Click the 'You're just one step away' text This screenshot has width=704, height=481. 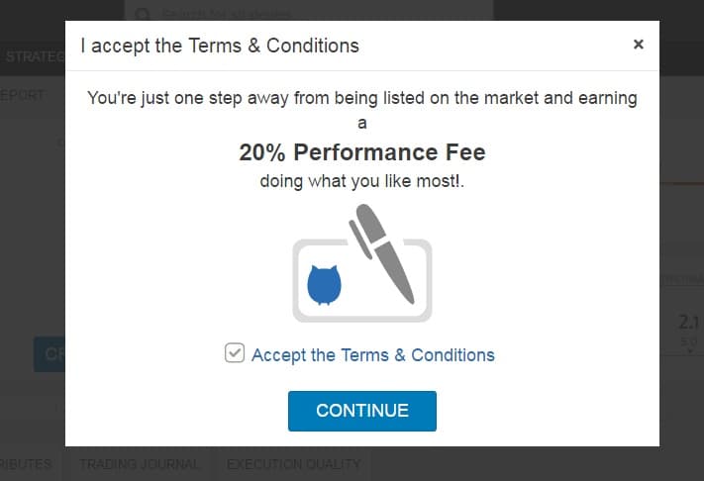click(362, 98)
